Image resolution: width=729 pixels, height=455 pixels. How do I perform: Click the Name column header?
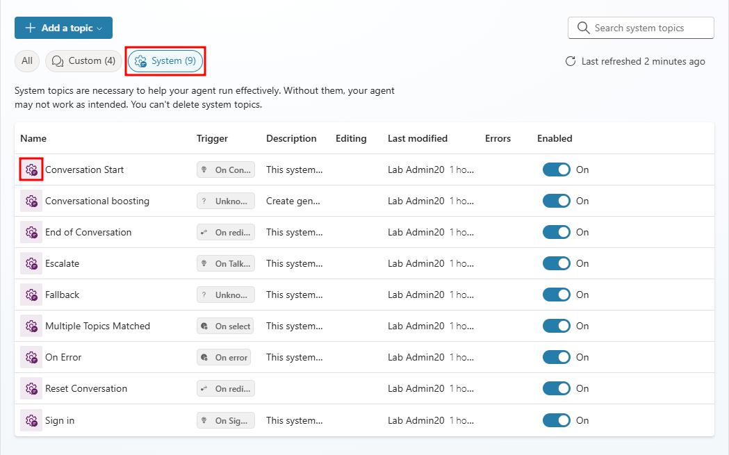click(x=33, y=138)
